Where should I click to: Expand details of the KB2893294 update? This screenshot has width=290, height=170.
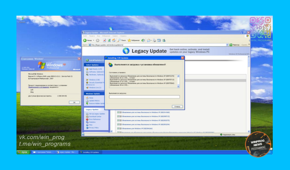point(120,124)
